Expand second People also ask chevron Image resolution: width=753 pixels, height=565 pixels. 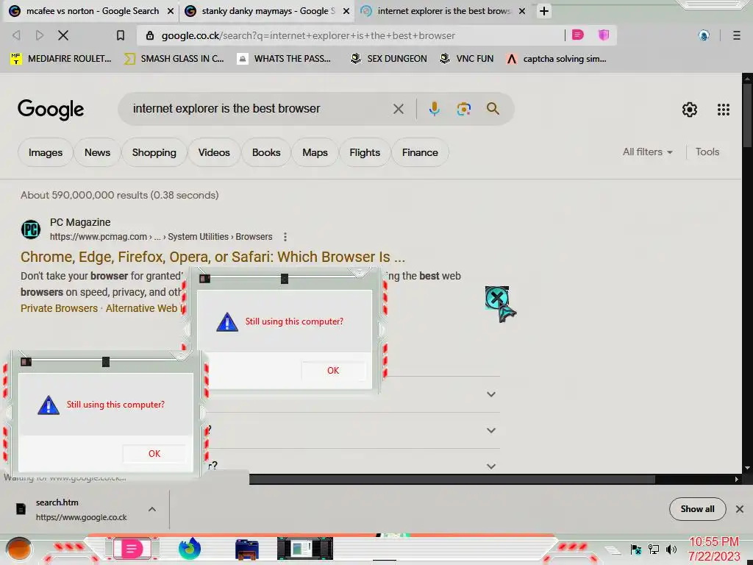pos(490,430)
